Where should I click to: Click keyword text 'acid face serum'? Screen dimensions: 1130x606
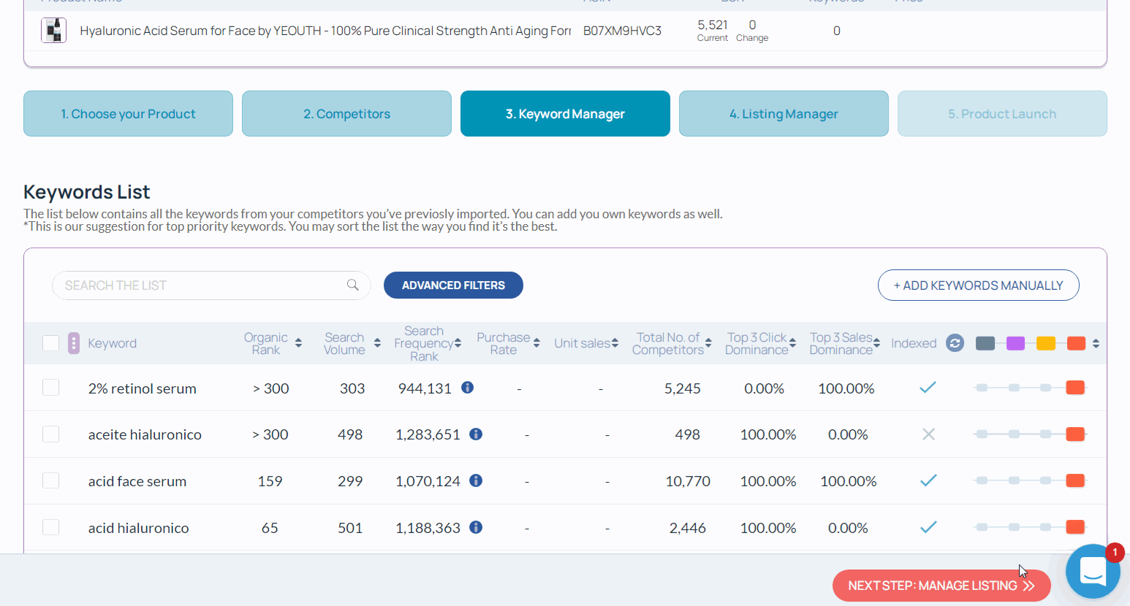(x=137, y=481)
